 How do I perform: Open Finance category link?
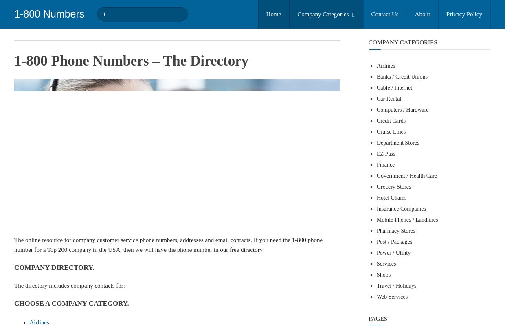pos(386,165)
